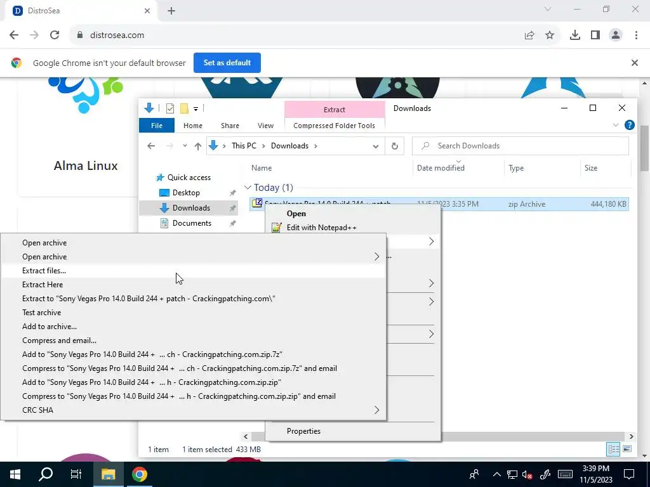Image resolution: width=650 pixels, height=487 pixels.
Task: Click first Open archive entry
Action: pos(193,243)
